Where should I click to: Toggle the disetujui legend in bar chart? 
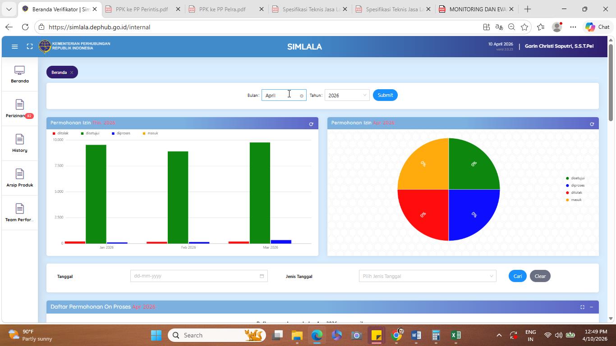tap(90, 133)
